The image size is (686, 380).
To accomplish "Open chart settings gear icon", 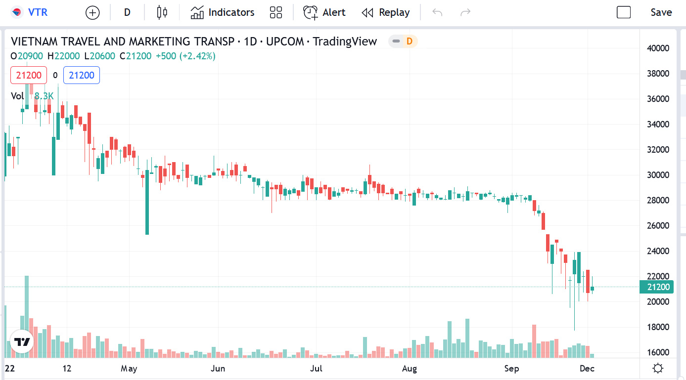I will click(658, 368).
